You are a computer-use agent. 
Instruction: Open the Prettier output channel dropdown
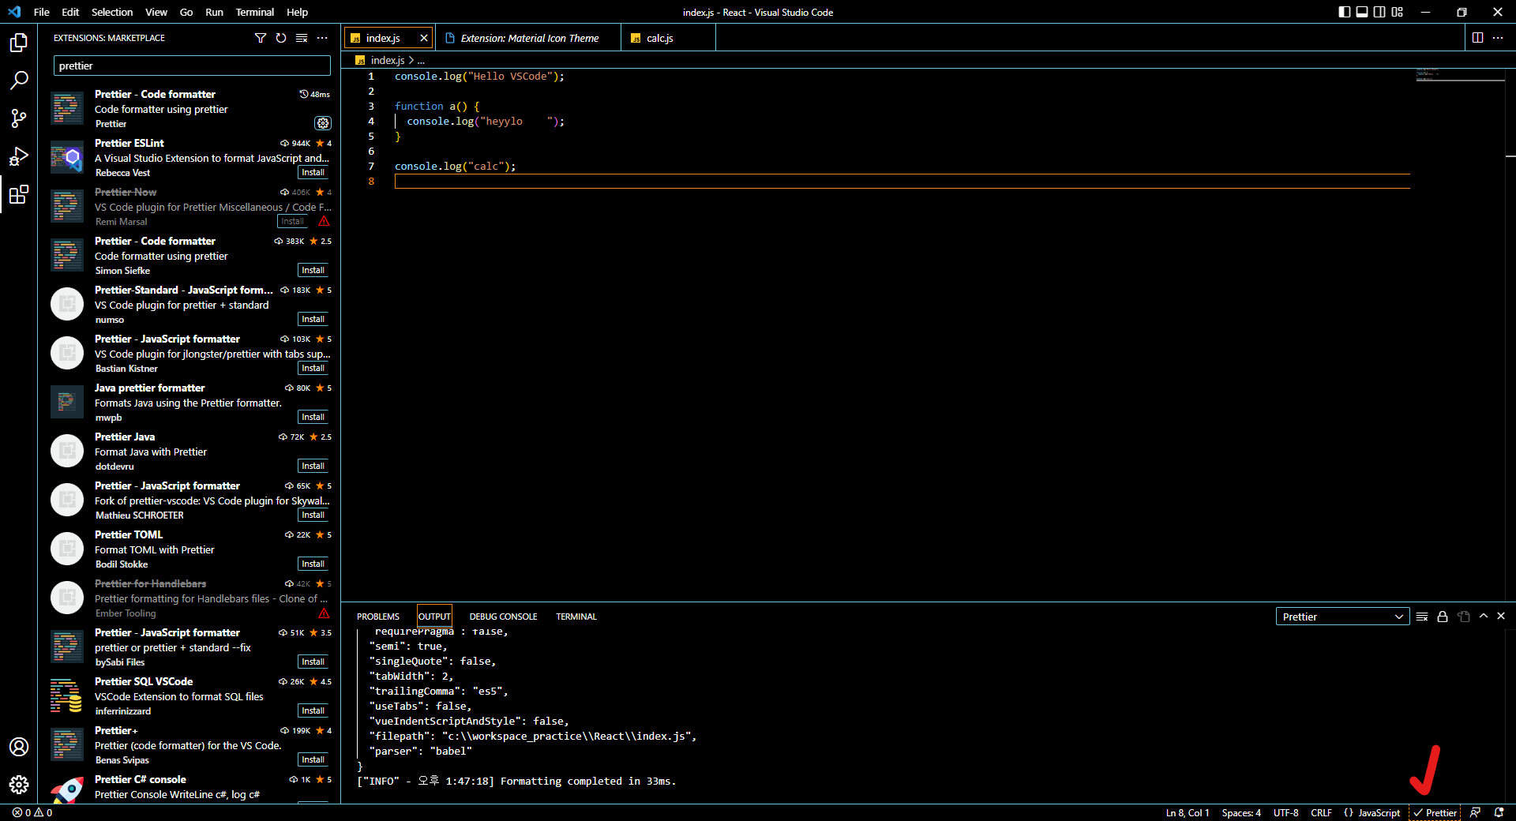[1343, 617]
